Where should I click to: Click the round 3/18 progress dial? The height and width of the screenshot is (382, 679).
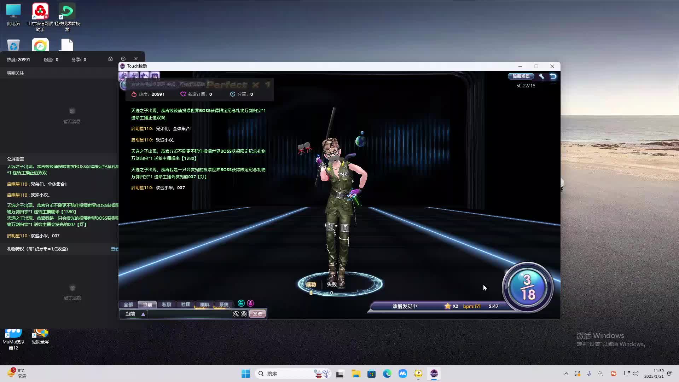pyautogui.click(x=527, y=287)
